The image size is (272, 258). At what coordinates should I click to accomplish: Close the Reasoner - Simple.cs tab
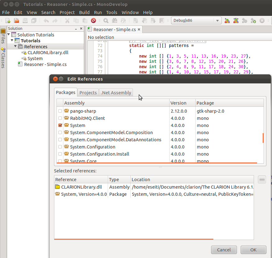coord(139,30)
